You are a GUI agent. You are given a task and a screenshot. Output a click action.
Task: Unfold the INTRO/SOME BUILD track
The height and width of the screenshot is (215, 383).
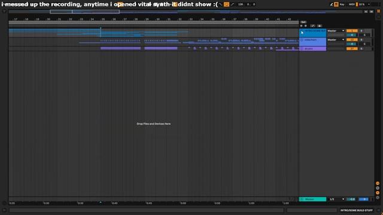[x=302, y=31]
